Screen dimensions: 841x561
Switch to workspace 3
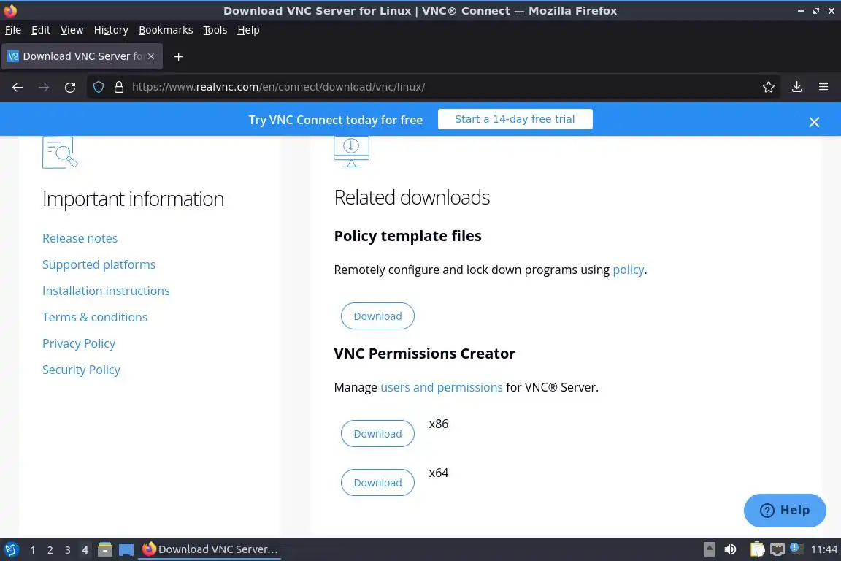68,550
